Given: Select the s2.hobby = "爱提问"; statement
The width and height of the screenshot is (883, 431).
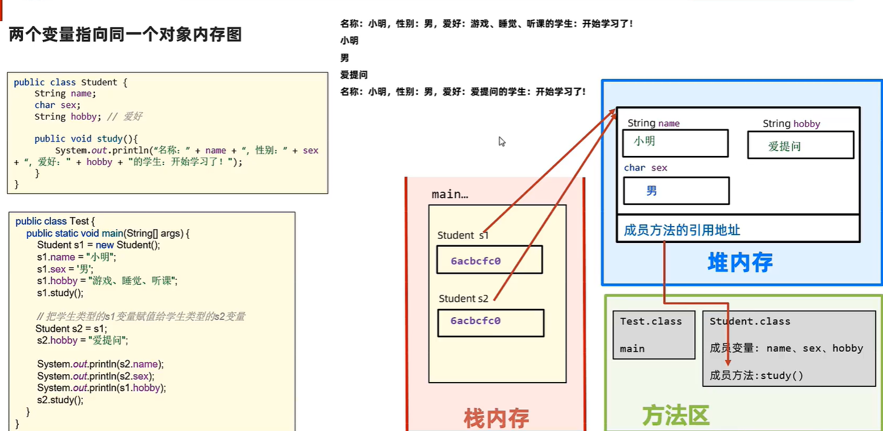Looking at the screenshot, I should coord(83,340).
